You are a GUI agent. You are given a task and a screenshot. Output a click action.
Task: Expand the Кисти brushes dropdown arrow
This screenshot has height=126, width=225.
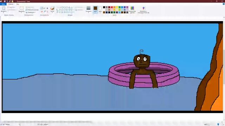click(x=52, y=13)
